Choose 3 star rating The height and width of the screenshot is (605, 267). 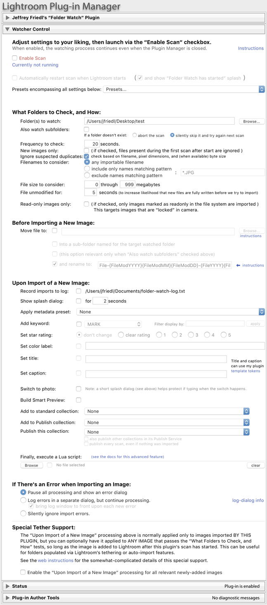pyautogui.click(x=191, y=335)
